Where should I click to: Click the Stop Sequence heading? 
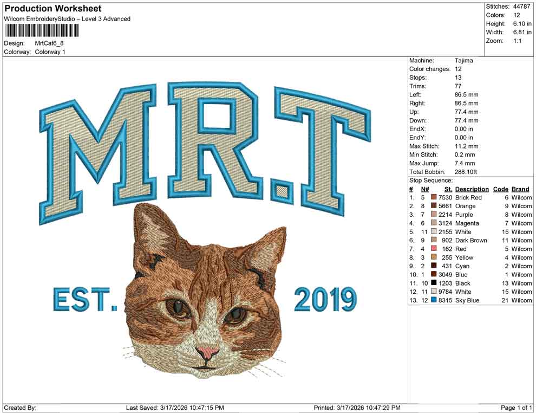[430, 180]
